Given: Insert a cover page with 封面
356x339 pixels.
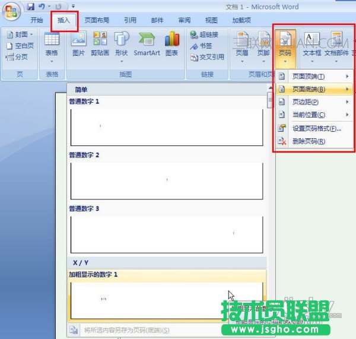Looking at the screenshot, I should tap(20, 35).
